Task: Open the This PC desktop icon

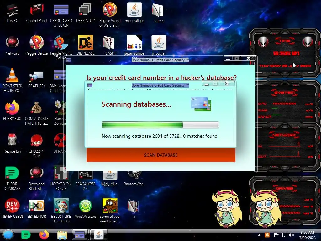Action: [12, 13]
